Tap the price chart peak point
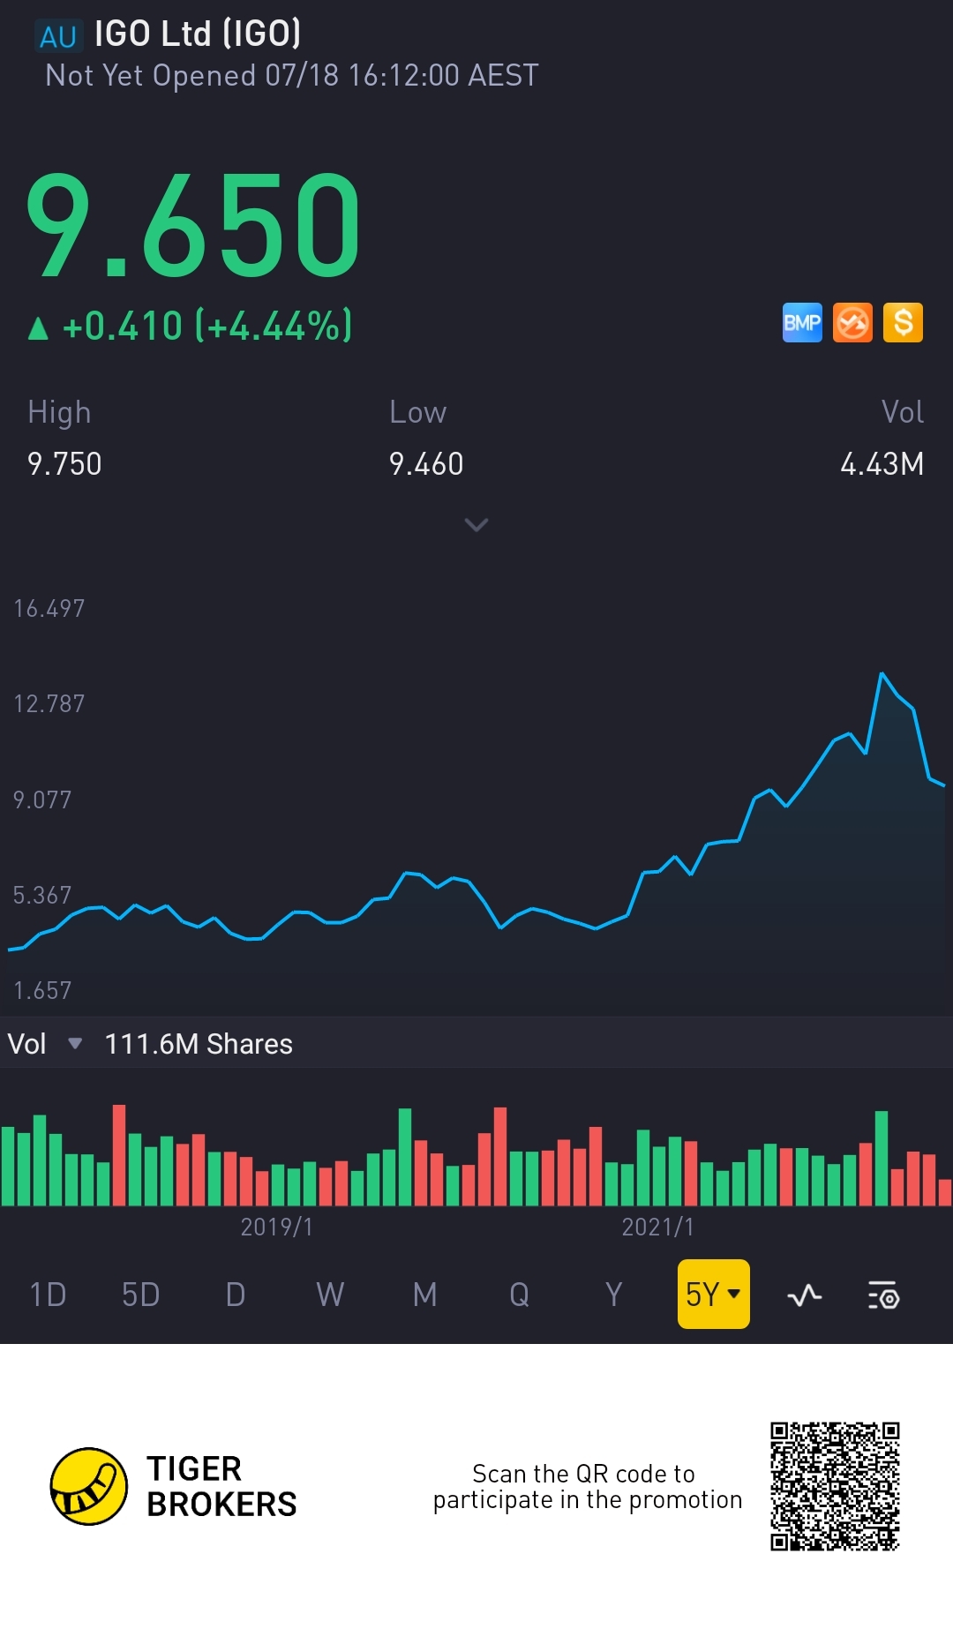 (x=881, y=674)
